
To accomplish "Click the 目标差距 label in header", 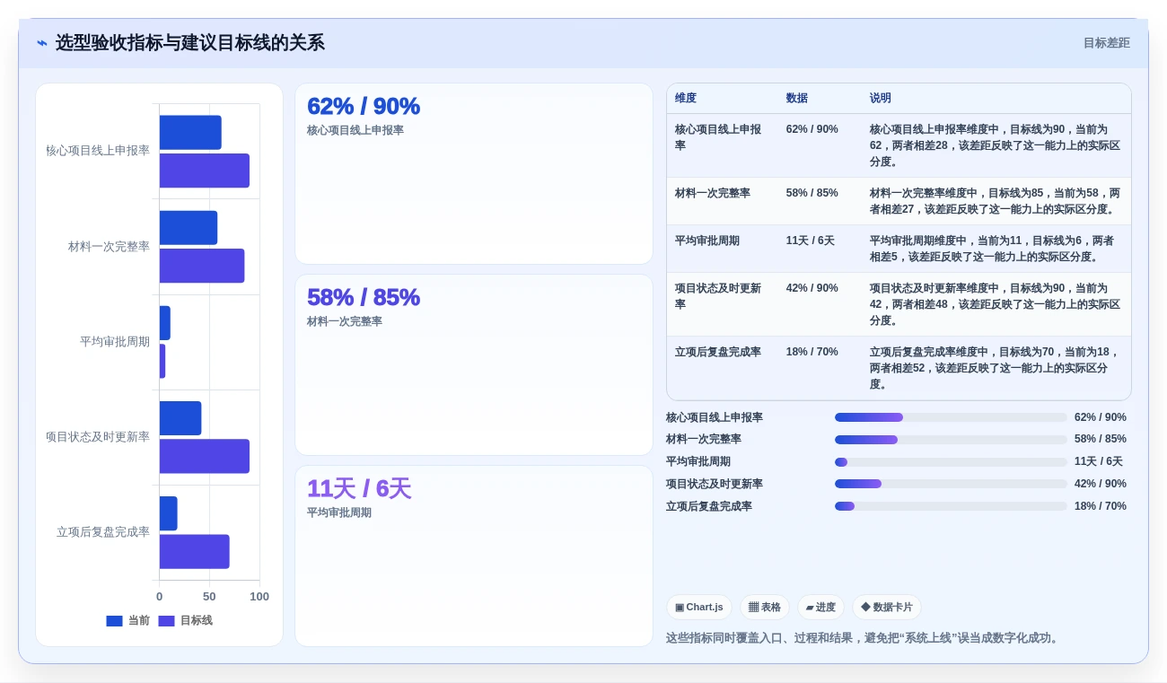I will pyautogui.click(x=1106, y=43).
